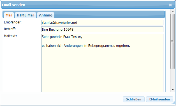Viewport: 176px width, 106px height.
Task: Open the HTML Mail tab
Action: coord(26,15)
